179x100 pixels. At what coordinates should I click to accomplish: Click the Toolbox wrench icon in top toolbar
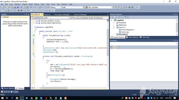[127, 7]
